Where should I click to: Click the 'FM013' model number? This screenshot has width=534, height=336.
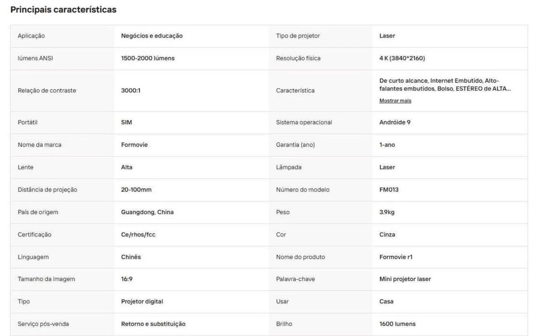click(389, 190)
